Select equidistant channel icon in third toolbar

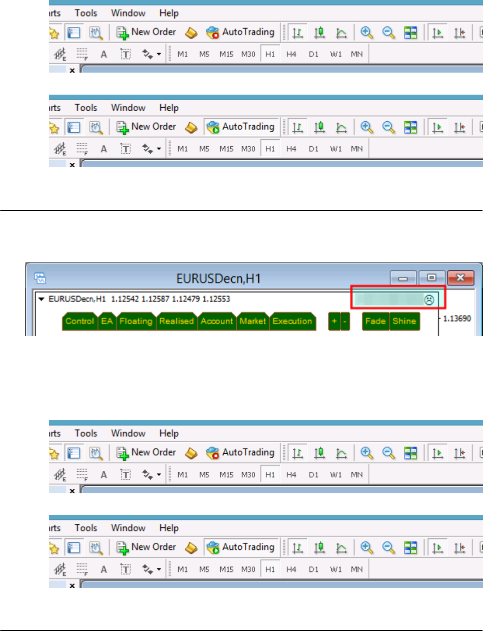pyautogui.click(x=60, y=475)
